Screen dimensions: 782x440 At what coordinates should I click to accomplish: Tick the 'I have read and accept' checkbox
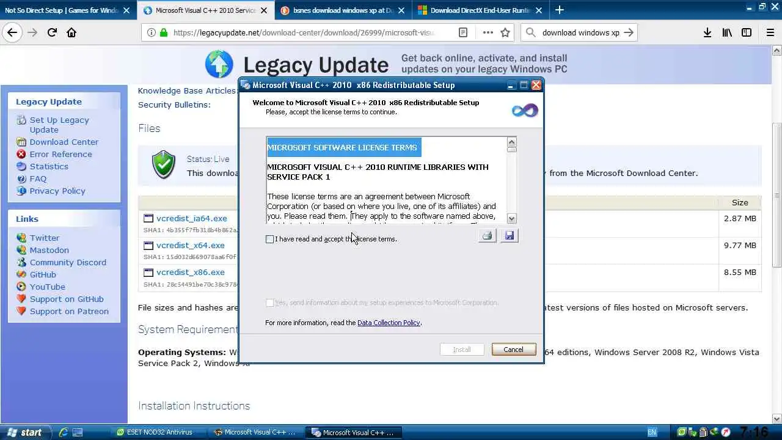269,239
